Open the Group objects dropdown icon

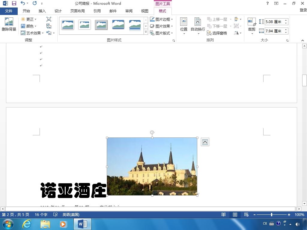(x=238, y=26)
